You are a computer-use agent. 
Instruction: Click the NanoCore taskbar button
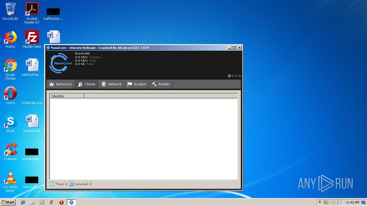[71, 202]
